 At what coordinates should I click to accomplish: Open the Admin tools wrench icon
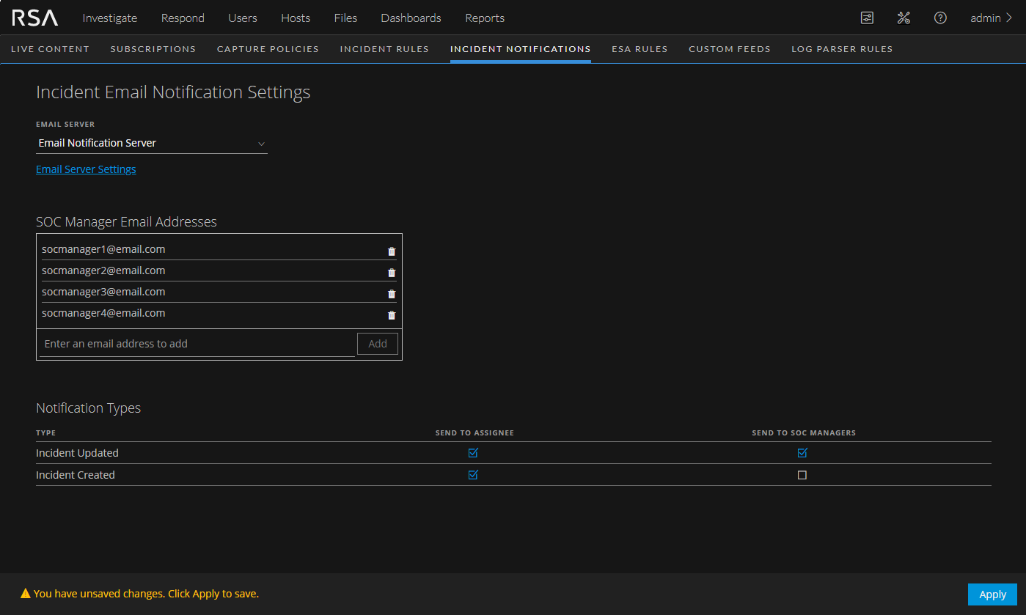pyautogui.click(x=904, y=18)
